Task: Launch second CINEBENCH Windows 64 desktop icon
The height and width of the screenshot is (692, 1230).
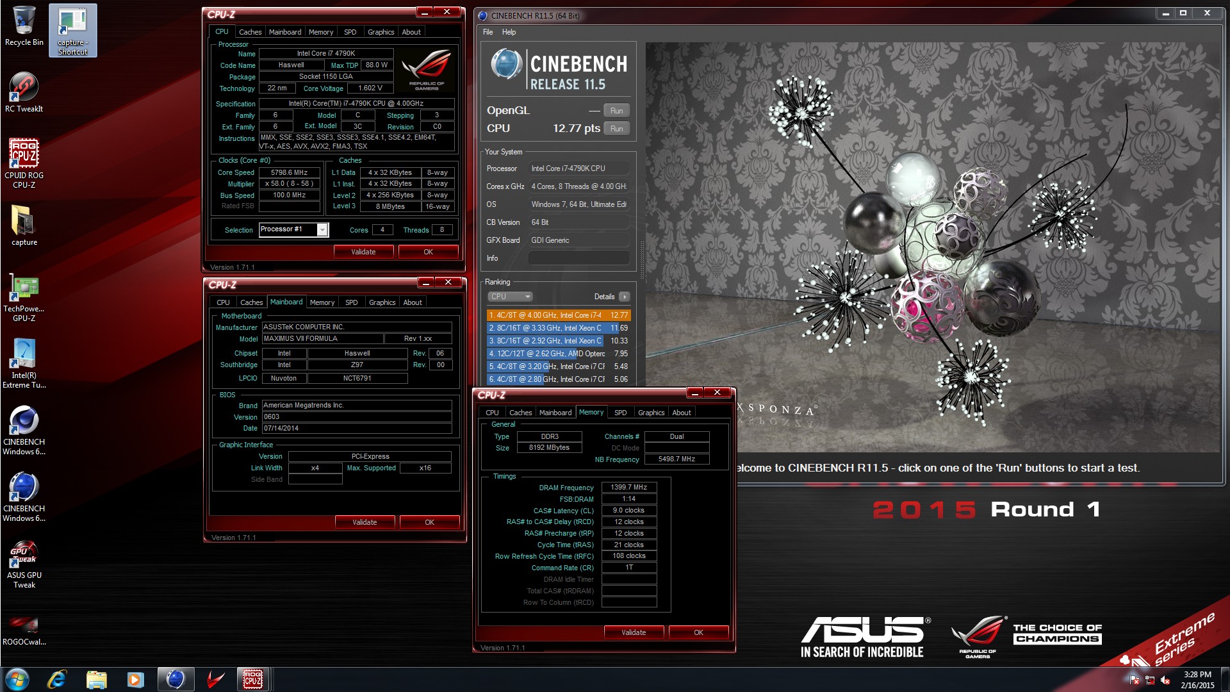Action: pyautogui.click(x=24, y=497)
